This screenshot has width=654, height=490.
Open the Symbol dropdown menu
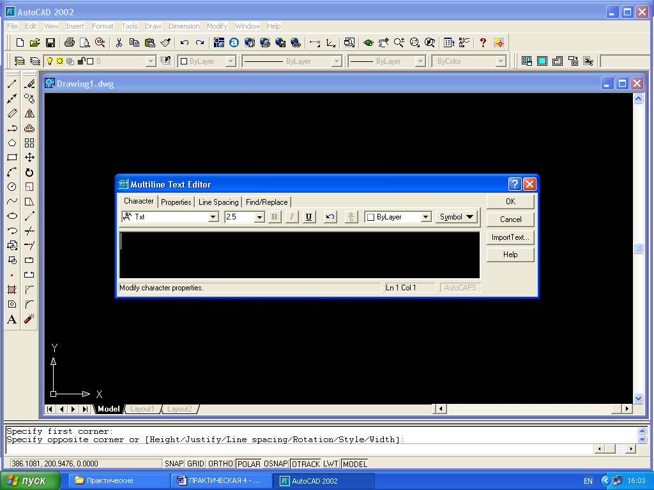456,217
